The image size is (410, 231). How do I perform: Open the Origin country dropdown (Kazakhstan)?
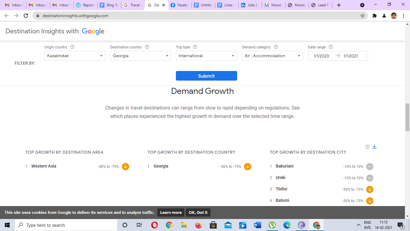click(x=75, y=56)
